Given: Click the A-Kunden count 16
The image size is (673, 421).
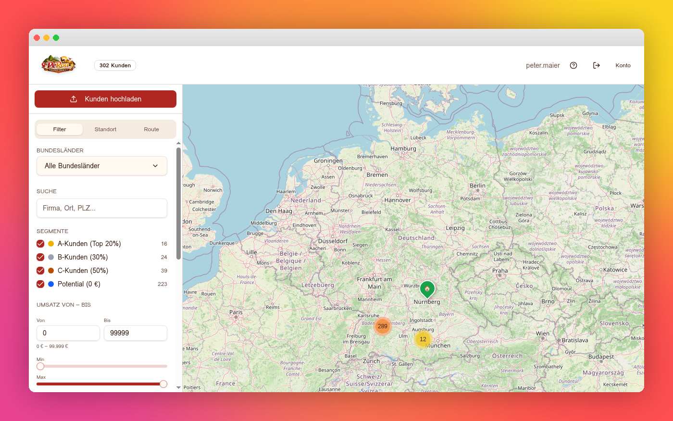Looking at the screenshot, I should pyautogui.click(x=164, y=244).
